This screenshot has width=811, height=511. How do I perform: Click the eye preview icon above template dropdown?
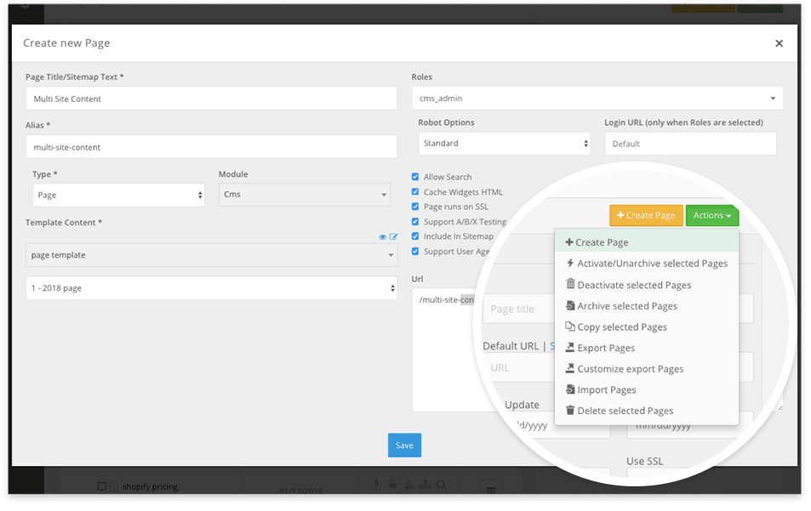tap(383, 237)
